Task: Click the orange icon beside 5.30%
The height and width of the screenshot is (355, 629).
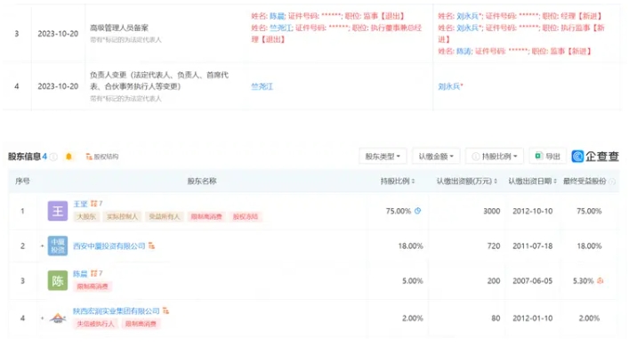Action: click(601, 280)
